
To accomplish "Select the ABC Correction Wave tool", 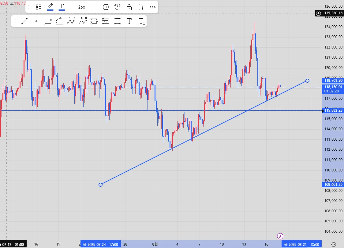I will coord(83,21).
